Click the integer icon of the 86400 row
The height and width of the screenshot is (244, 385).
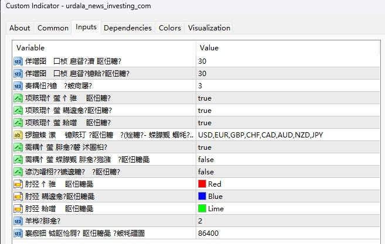(18, 233)
